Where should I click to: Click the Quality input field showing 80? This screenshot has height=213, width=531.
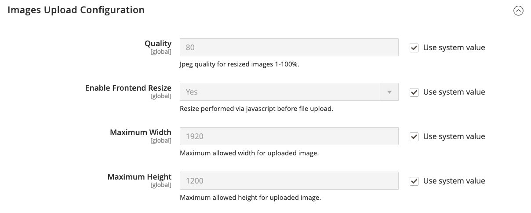(289, 48)
